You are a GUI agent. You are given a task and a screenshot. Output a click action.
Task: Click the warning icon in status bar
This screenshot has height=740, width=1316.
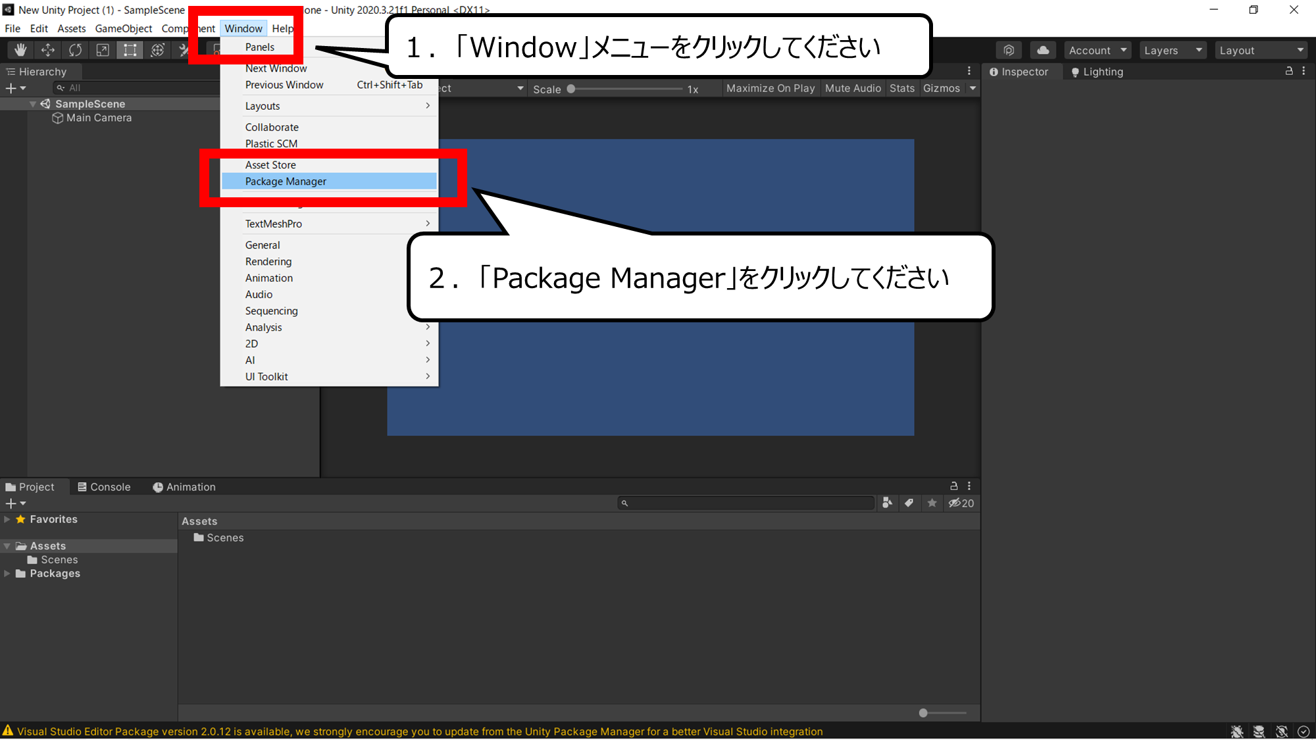(8, 731)
